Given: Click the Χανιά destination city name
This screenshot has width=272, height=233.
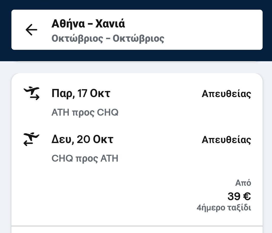Looking at the screenshot, I should 110,24.
